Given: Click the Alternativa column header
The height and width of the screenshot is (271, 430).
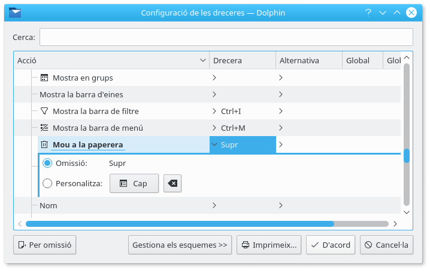Looking at the screenshot, I should tap(308, 60).
